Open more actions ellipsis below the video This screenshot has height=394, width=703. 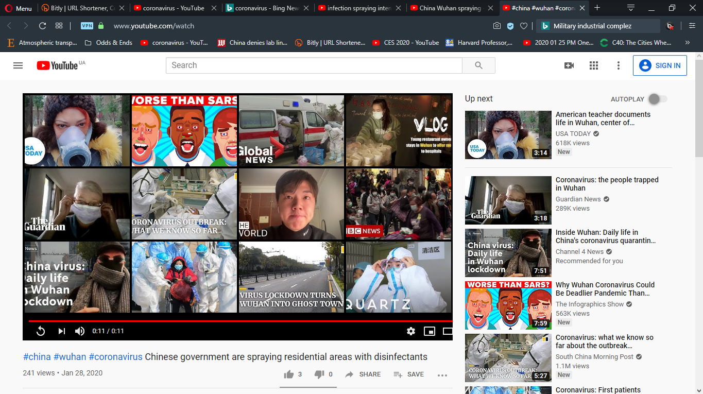tap(442, 375)
